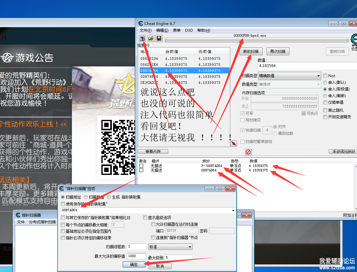Image resolution: width=357 pixels, height=272 pixels.
Task: Toggle 指针必须以特定的偏移结束 checkbox
Action: 63,238
